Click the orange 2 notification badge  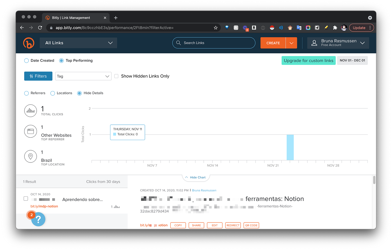click(31, 215)
